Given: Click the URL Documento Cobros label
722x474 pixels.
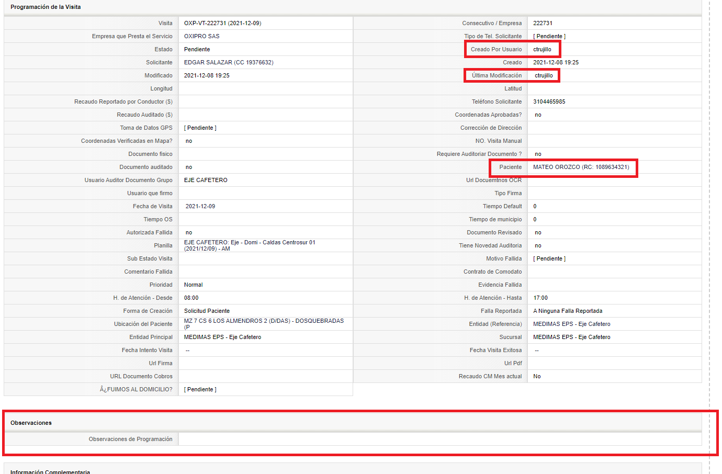Looking at the screenshot, I should coord(141,376).
